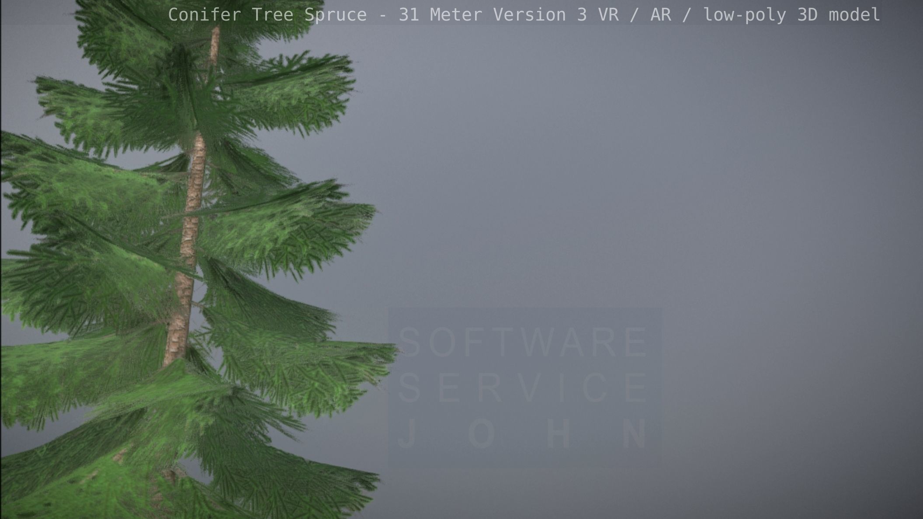Click the title text "Conifer Tree Spruce - 31 Meter Version 3"
This screenshot has height=519, width=923.
[378, 15]
